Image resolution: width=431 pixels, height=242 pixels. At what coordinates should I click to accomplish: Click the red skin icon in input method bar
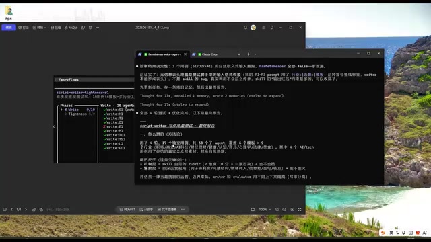418,233
